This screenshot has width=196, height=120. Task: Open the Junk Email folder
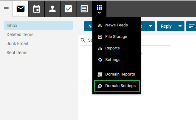(x=17, y=44)
